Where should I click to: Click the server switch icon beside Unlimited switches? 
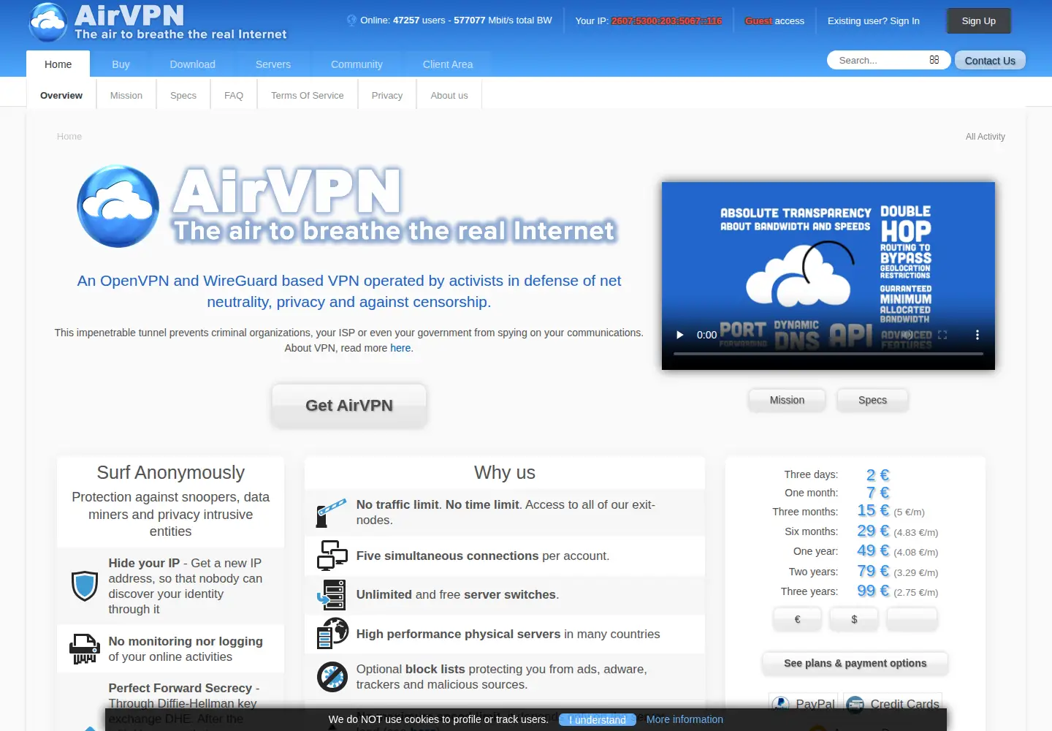click(332, 594)
